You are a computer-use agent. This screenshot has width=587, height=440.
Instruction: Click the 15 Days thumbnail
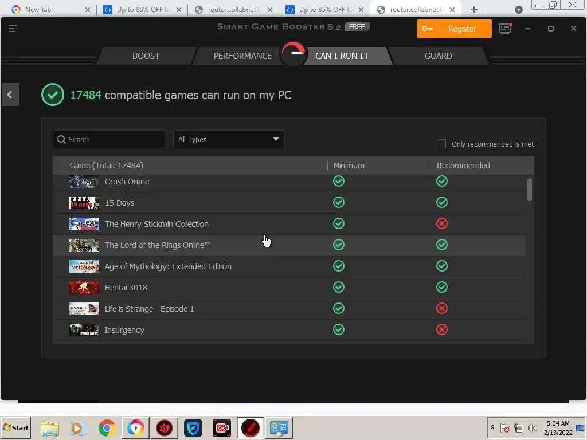(84, 203)
